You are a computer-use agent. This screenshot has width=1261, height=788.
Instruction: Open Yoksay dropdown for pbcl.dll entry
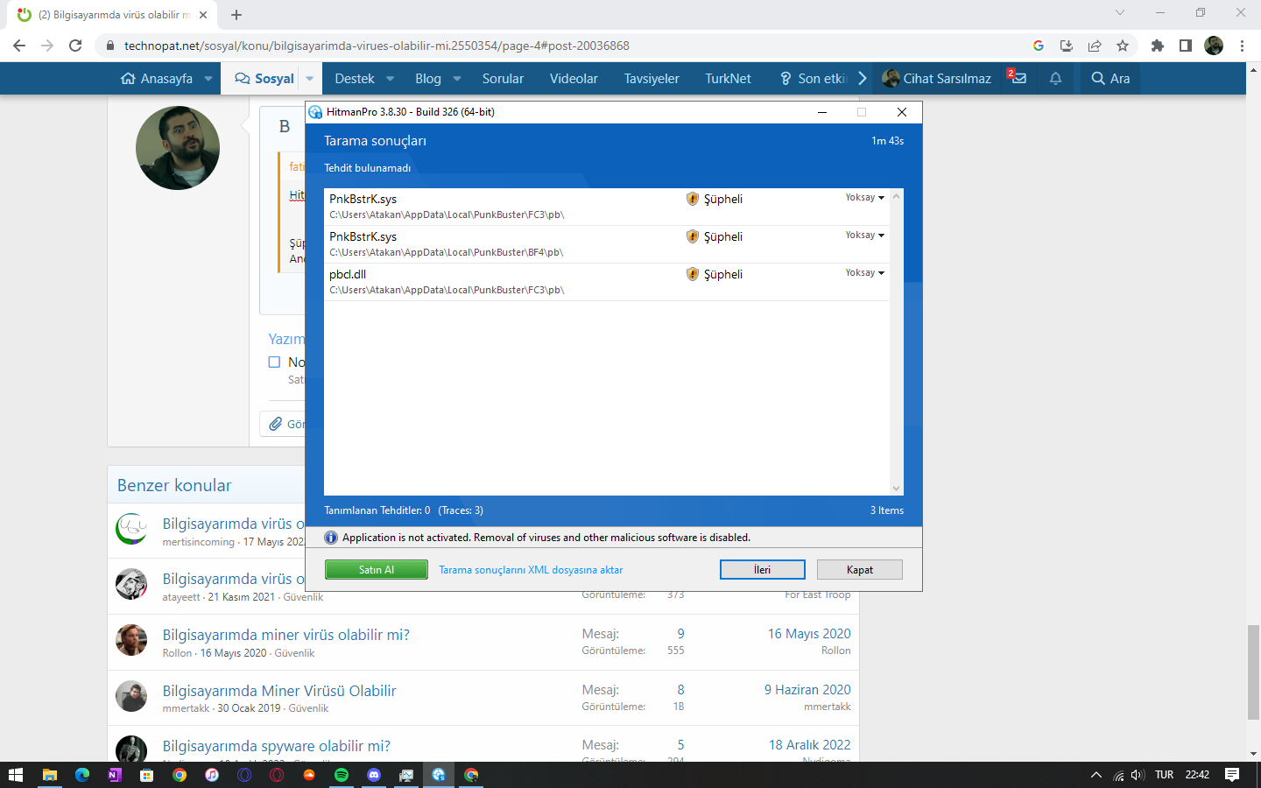[x=865, y=273]
